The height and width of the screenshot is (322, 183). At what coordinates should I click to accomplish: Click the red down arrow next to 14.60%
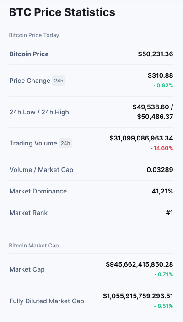click(x=151, y=148)
